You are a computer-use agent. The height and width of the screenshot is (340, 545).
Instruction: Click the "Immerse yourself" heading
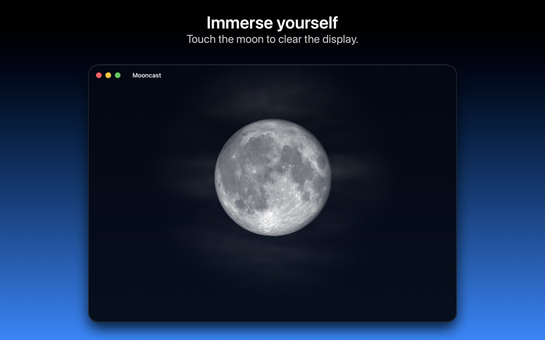point(272,23)
